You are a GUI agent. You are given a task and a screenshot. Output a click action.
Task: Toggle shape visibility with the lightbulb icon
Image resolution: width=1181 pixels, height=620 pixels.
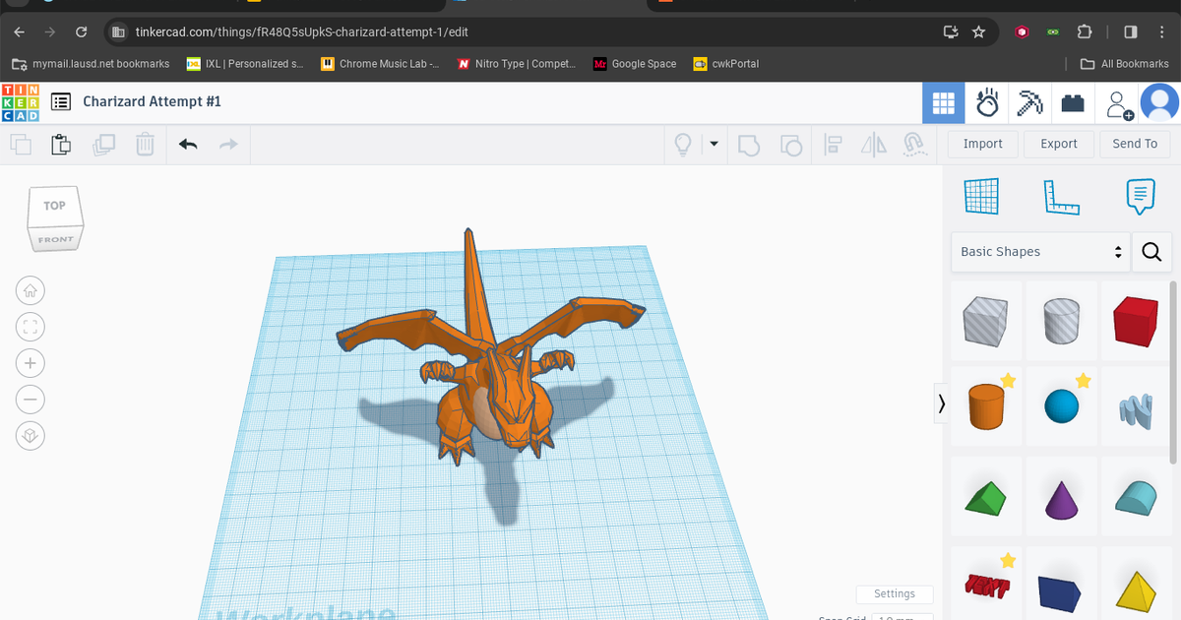684,144
